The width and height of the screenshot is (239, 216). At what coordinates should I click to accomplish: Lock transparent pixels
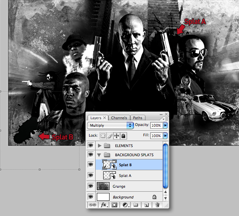click(x=103, y=135)
